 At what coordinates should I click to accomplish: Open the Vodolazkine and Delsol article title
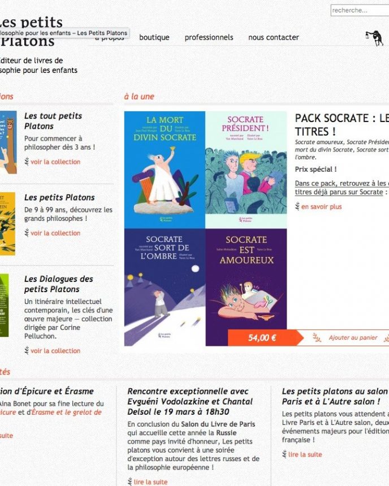(x=190, y=401)
